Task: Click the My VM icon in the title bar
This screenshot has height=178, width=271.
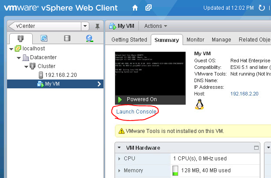Action: pos(113,26)
